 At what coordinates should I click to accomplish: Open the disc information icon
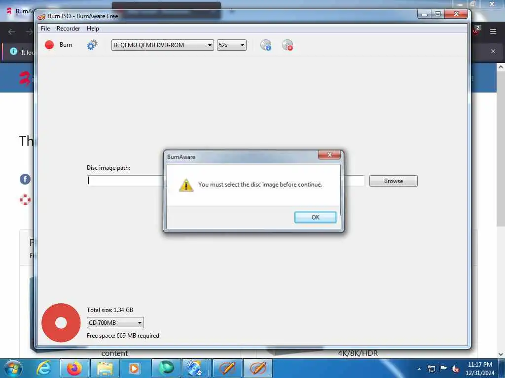(x=266, y=45)
